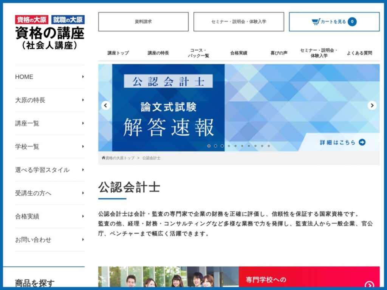The height and width of the screenshot is (290, 387).
Task: Open お問い合わせ in sidebar menu
Action: click(50, 239)
